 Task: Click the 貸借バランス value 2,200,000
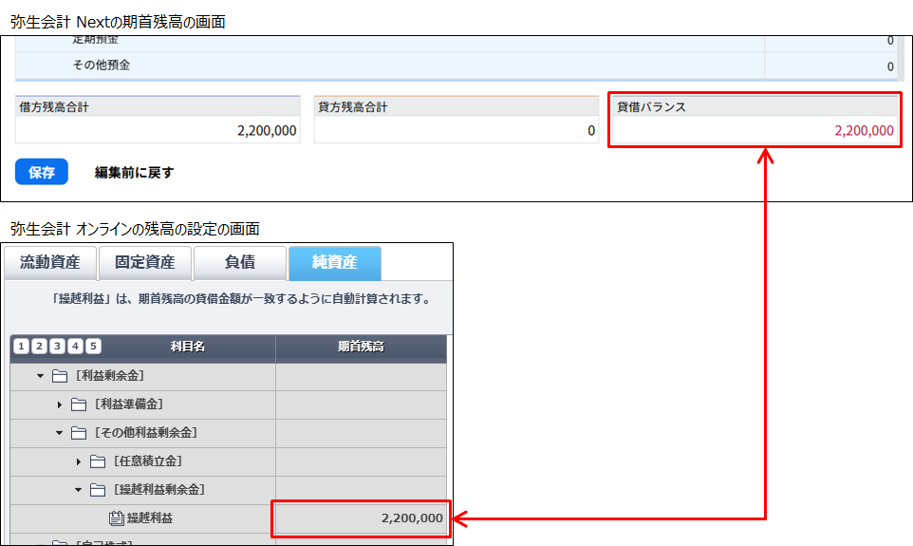[x=864, y=130]
